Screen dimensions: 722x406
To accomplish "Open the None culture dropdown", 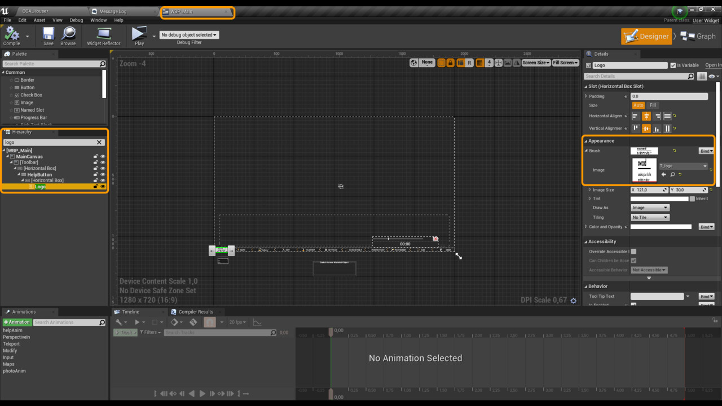I will pyautogui.click(x=427, y=63).
